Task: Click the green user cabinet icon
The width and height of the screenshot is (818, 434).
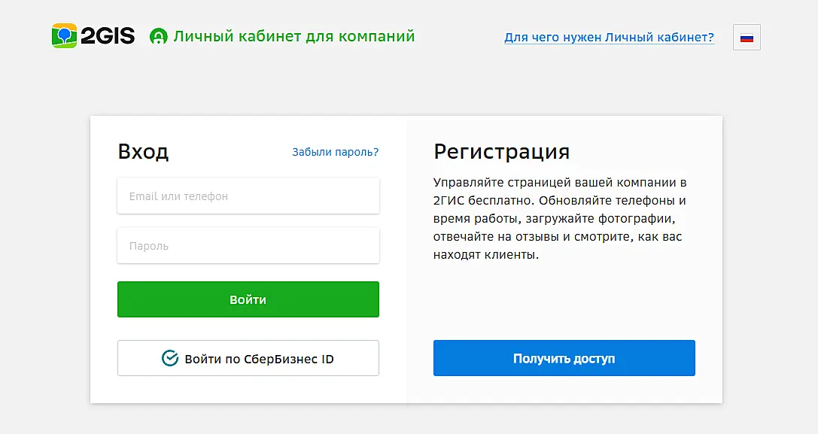Action: pos(158,36)
